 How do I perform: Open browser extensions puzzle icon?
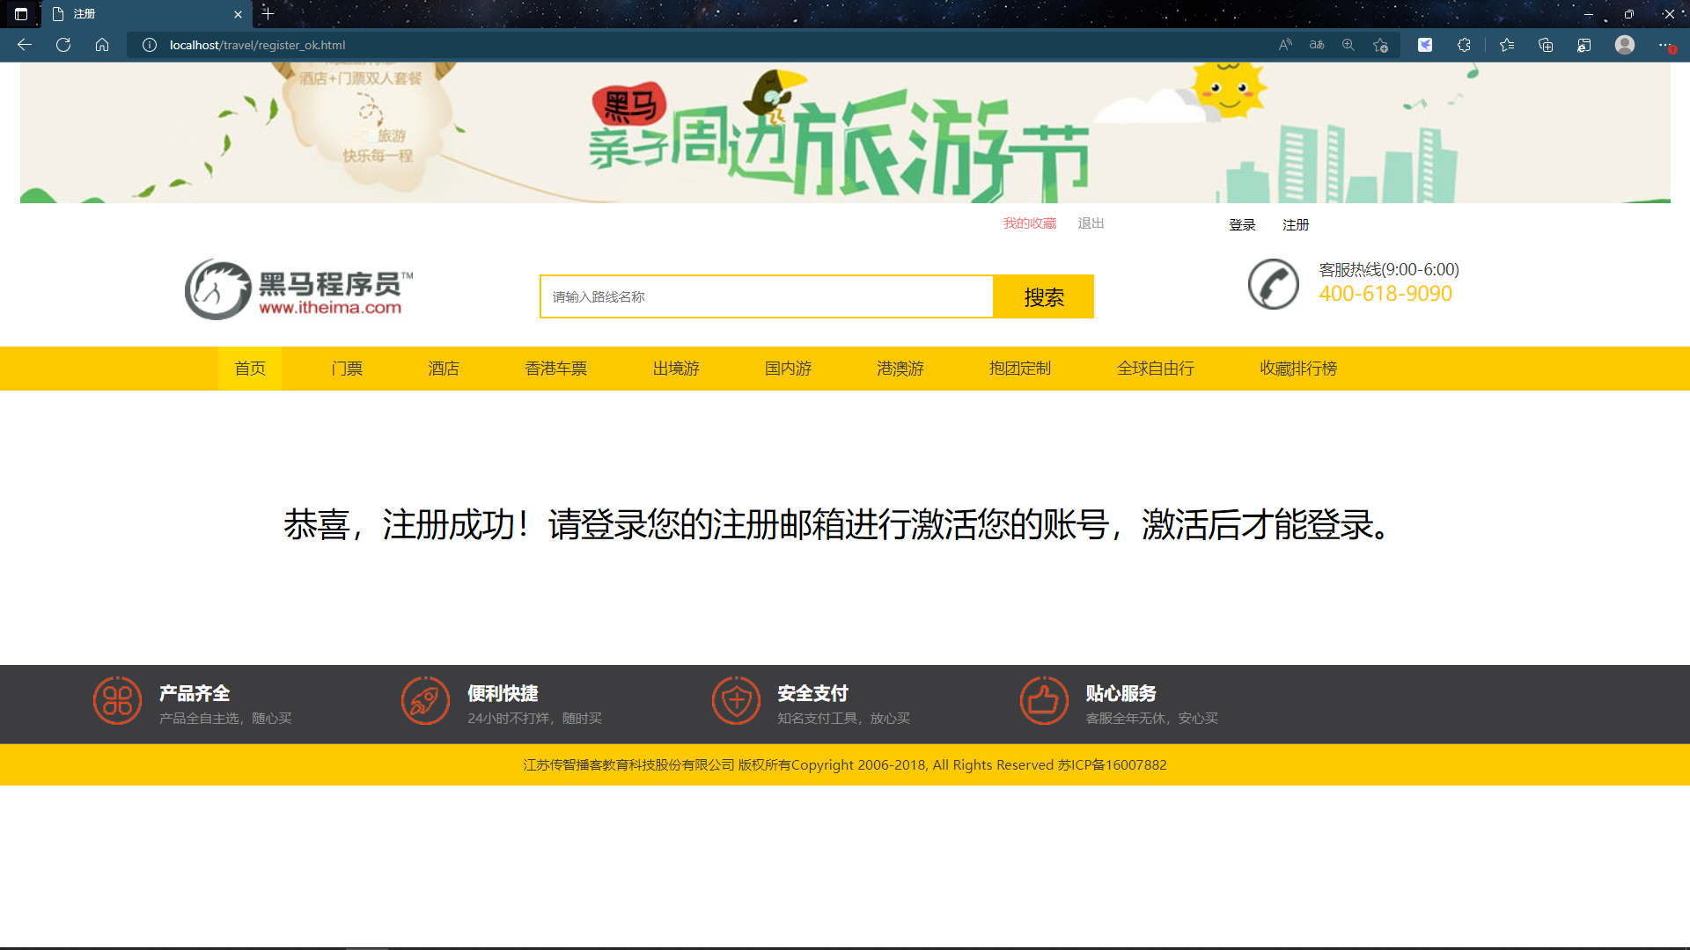[1464, 45]
